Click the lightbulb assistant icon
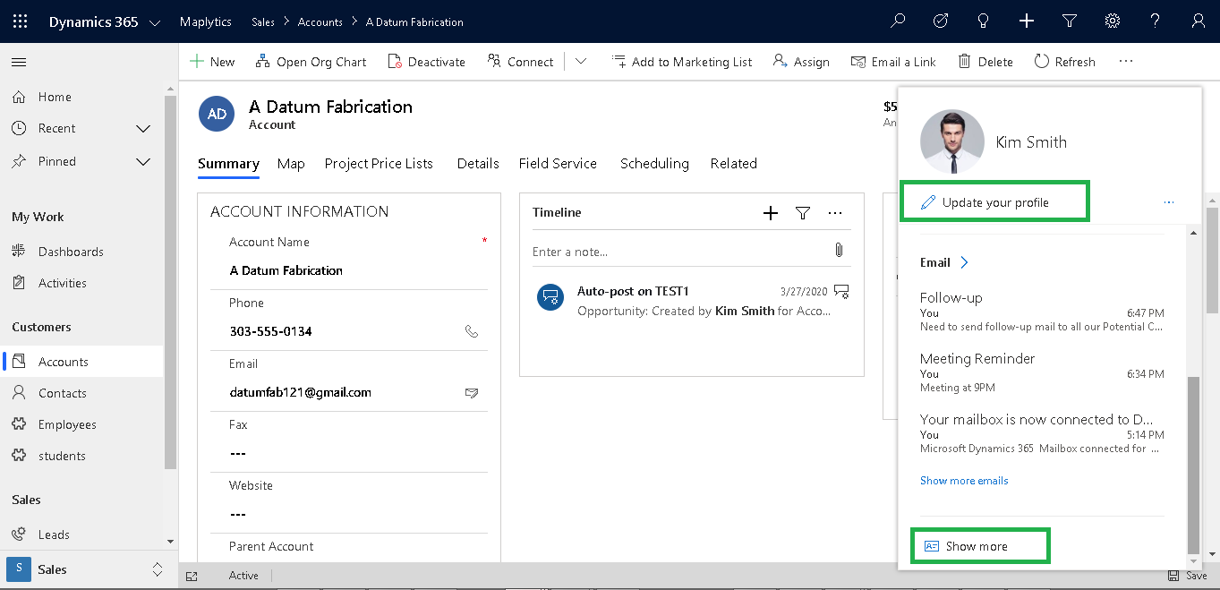This screenshot has height=590, width=1220. click(984, 21)
